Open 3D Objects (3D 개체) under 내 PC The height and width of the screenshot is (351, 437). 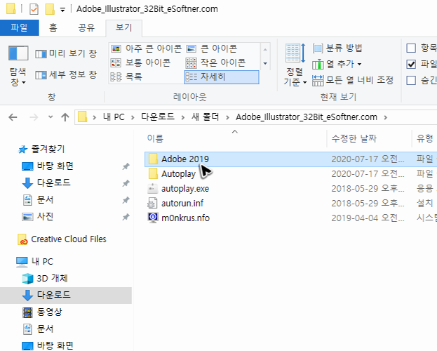(x=45, y=279)
